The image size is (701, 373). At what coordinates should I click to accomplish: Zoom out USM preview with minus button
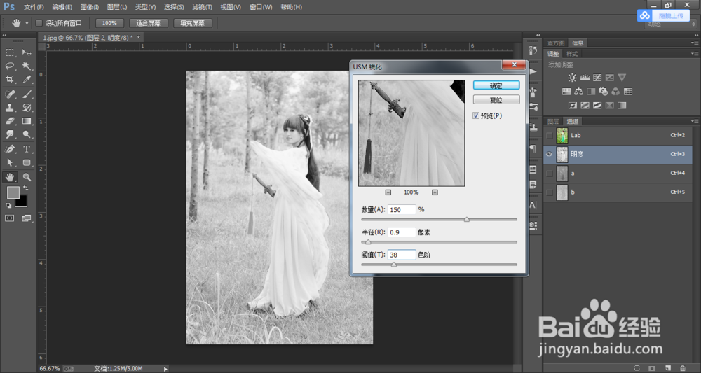(388, 192)
